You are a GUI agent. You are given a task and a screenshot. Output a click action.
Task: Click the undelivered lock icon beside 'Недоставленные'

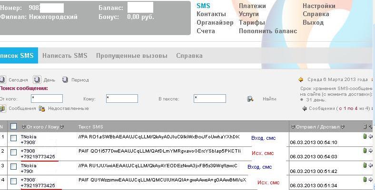click(42, 108)
